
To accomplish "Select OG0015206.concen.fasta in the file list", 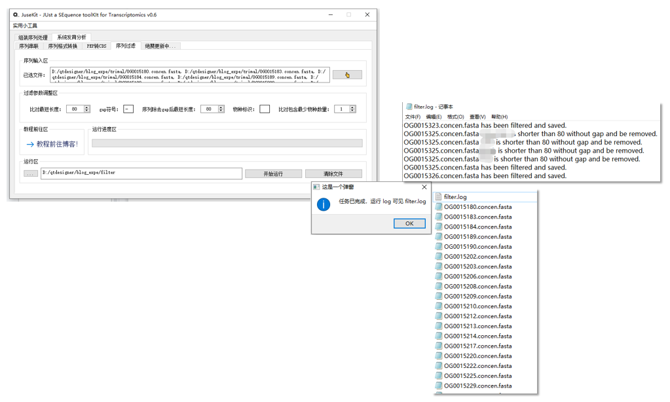I will tap(477, 276).
